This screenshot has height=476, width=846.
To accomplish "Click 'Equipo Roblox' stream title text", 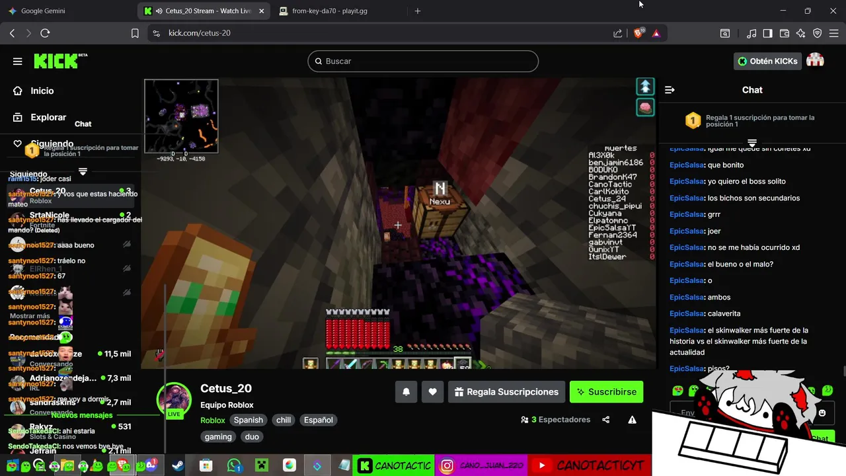I will point(227,405).
